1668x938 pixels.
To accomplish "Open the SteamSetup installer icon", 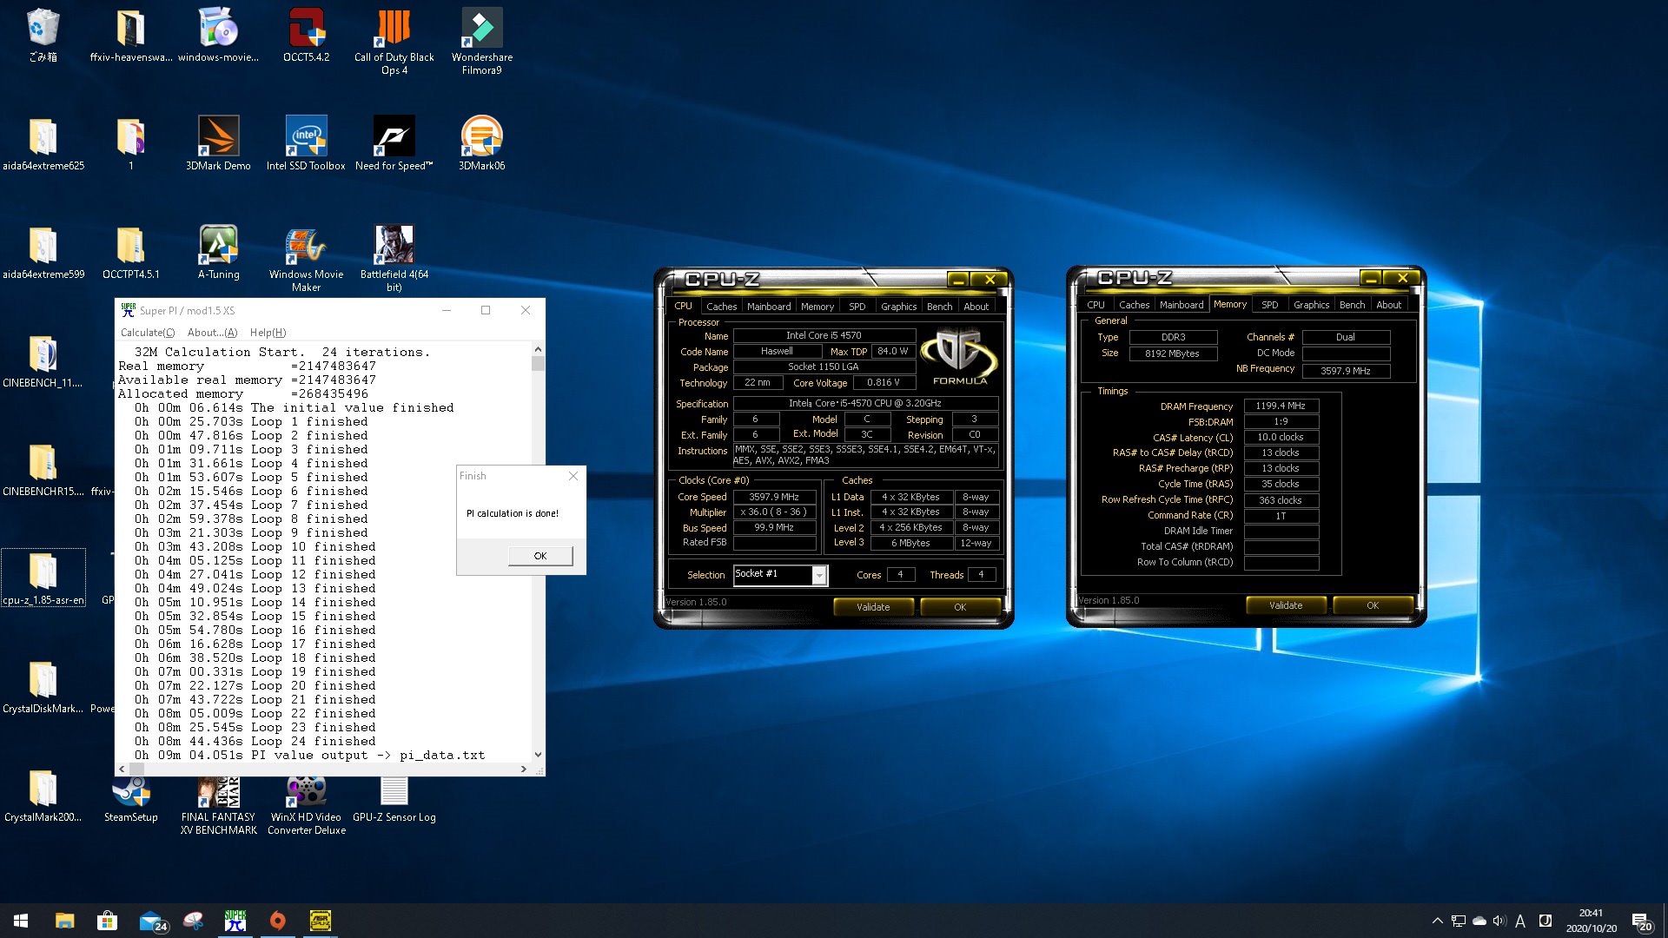I will tap(130, 799).
